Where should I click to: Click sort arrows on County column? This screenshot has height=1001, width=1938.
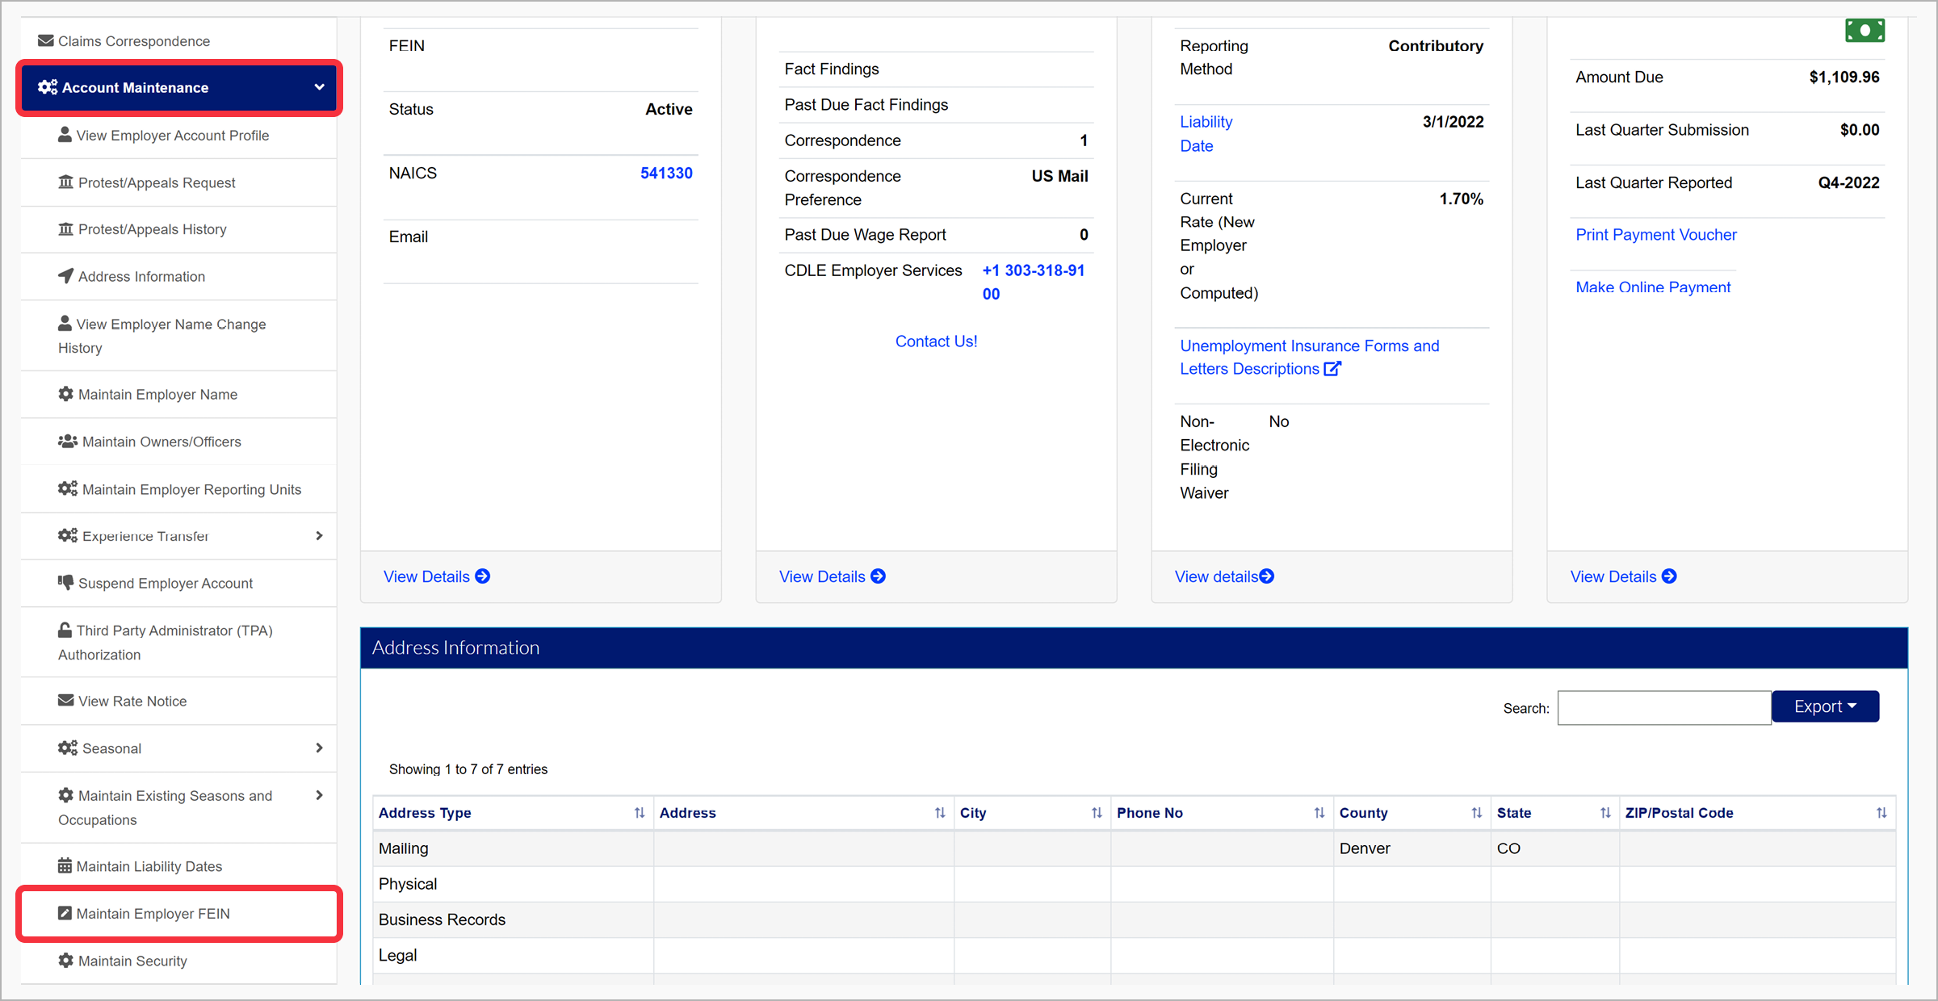click(1476, 813)
